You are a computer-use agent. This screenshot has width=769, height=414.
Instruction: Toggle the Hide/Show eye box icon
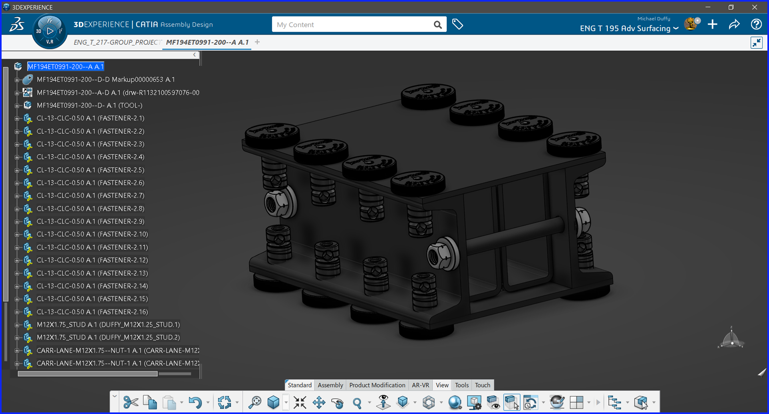click(493, 402)
